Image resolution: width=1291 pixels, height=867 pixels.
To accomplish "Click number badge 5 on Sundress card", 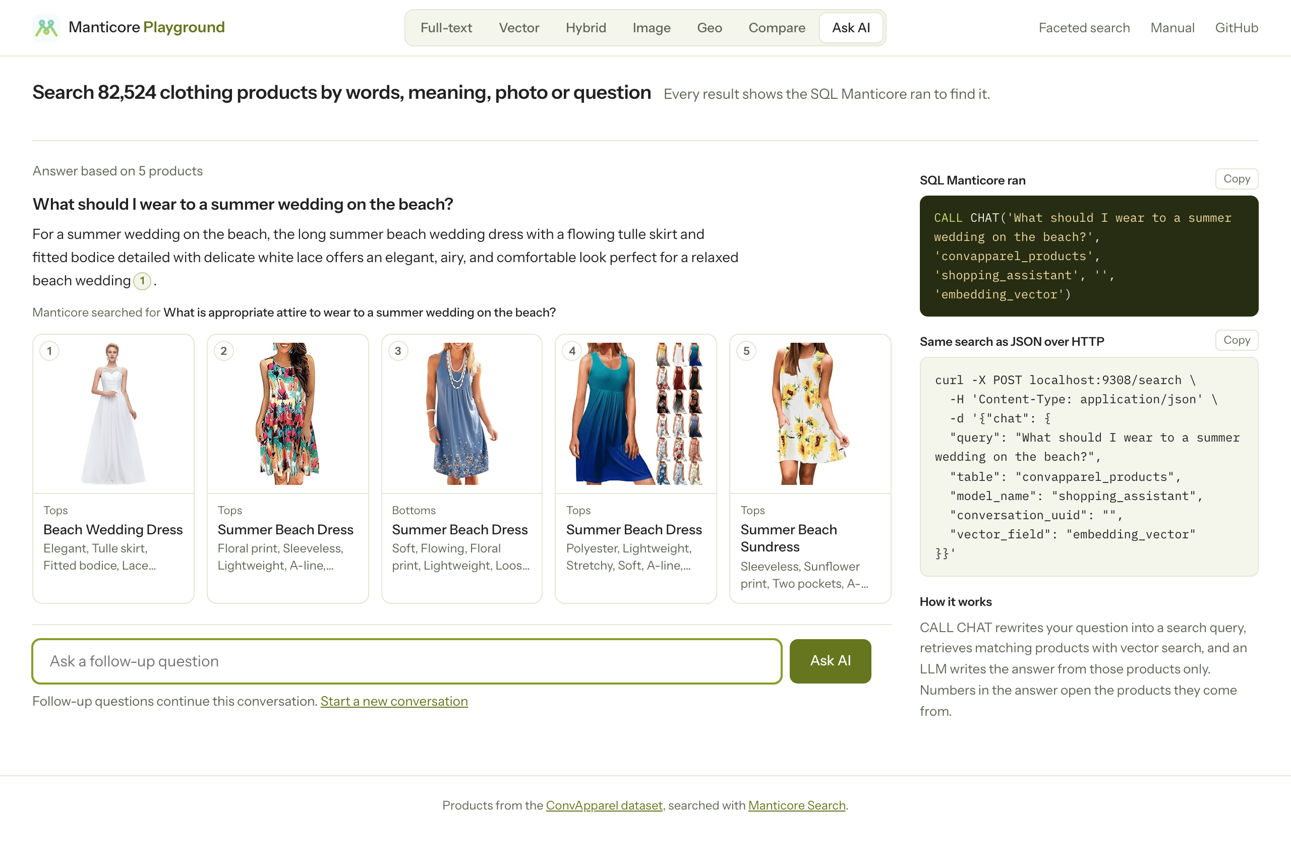I will [746, 351].
